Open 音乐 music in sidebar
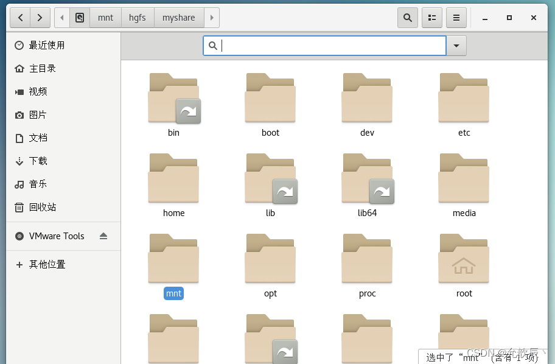The image size is (555, 364). (x=63, y=184)
